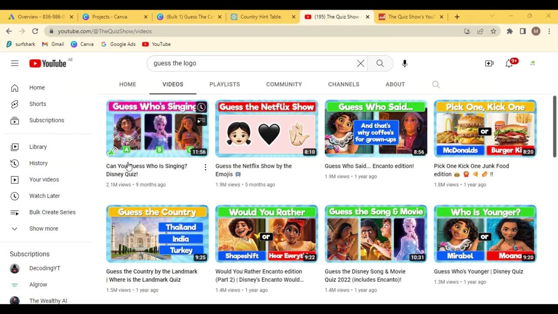
Task: Open the Google Ads bookmark
Action: 118,44
